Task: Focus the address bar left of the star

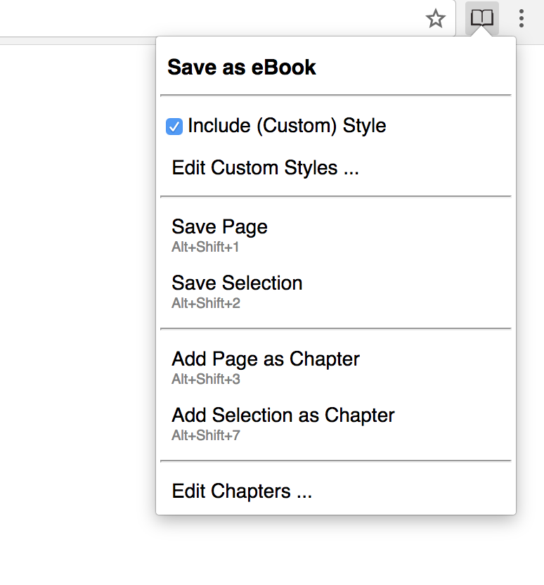Action: click(211, 18)
